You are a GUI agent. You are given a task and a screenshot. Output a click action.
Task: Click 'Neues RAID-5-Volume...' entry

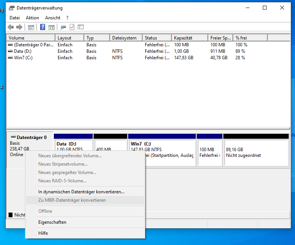(x=85, y=181)
